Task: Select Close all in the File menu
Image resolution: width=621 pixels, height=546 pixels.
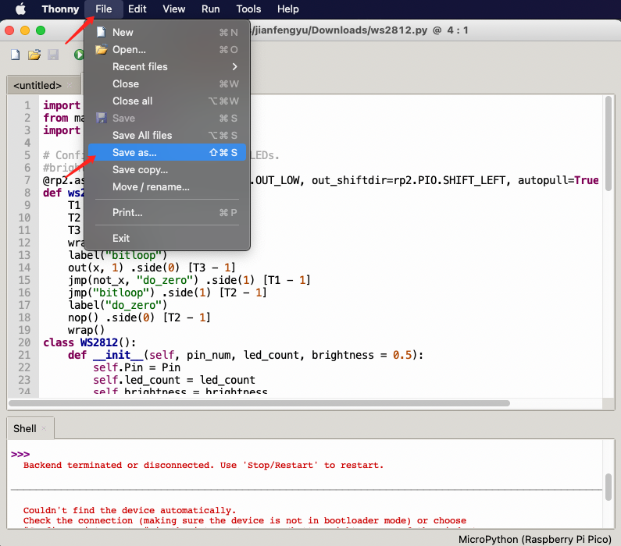Action: tap(167, 101)
